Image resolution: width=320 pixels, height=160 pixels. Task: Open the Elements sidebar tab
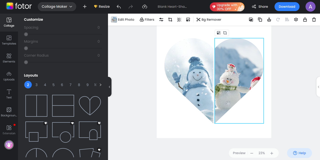(x=9, y=58)
